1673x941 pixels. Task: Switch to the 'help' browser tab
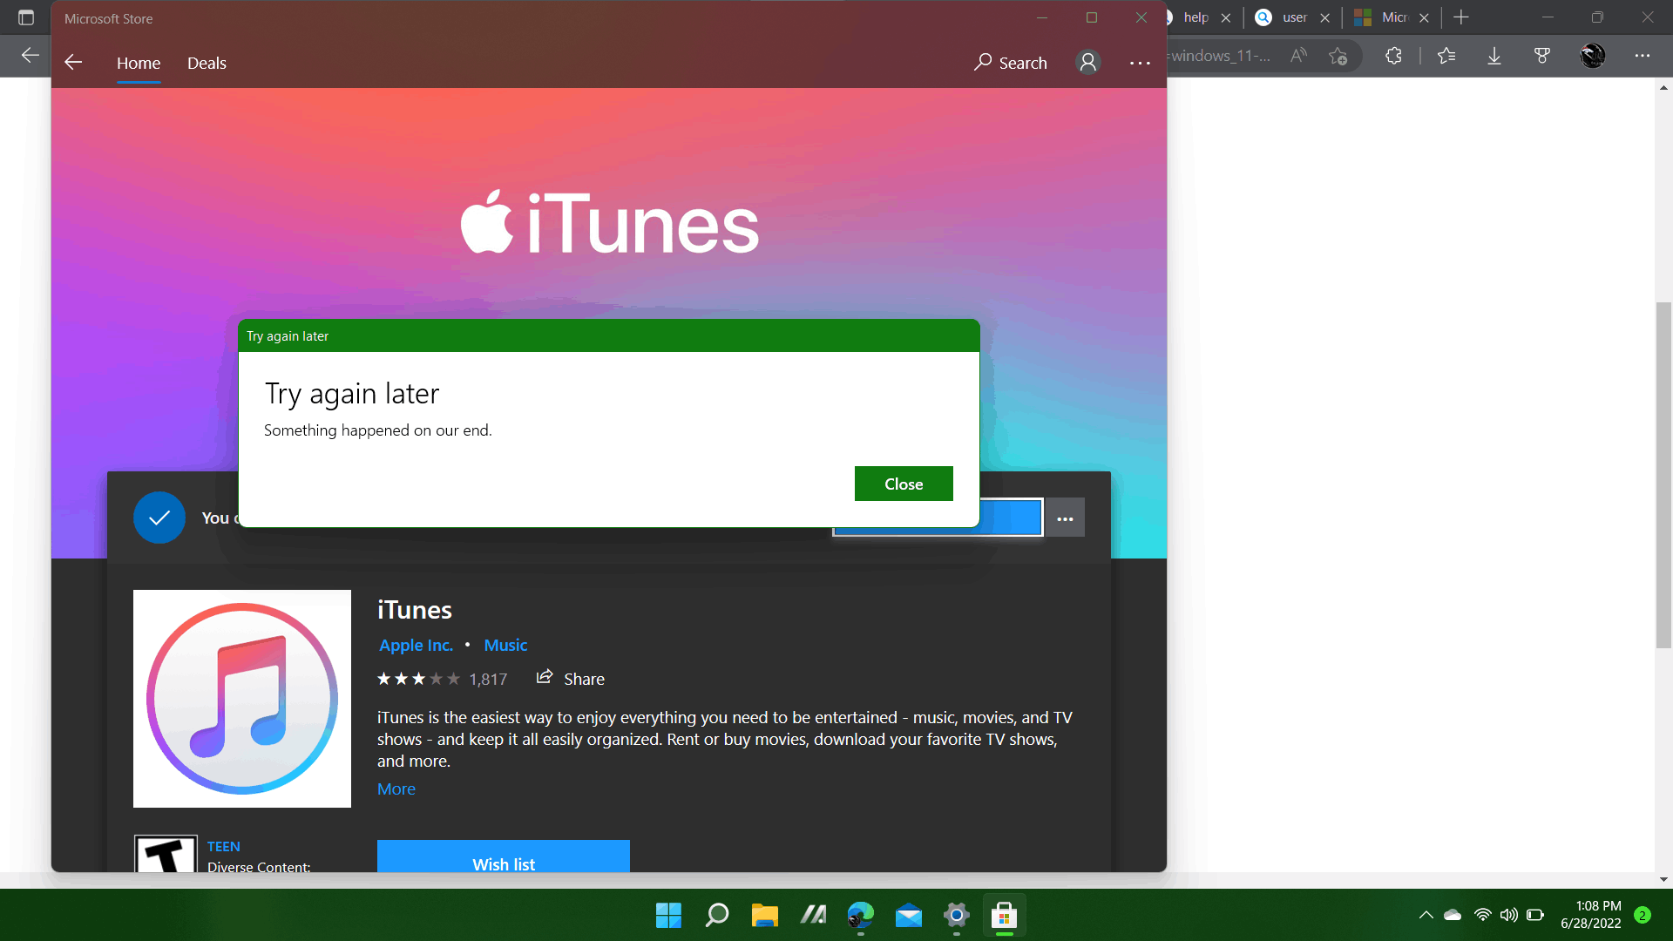pos(1195,17)
